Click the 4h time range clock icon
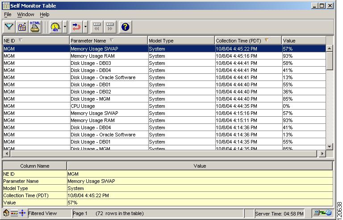 55,27
